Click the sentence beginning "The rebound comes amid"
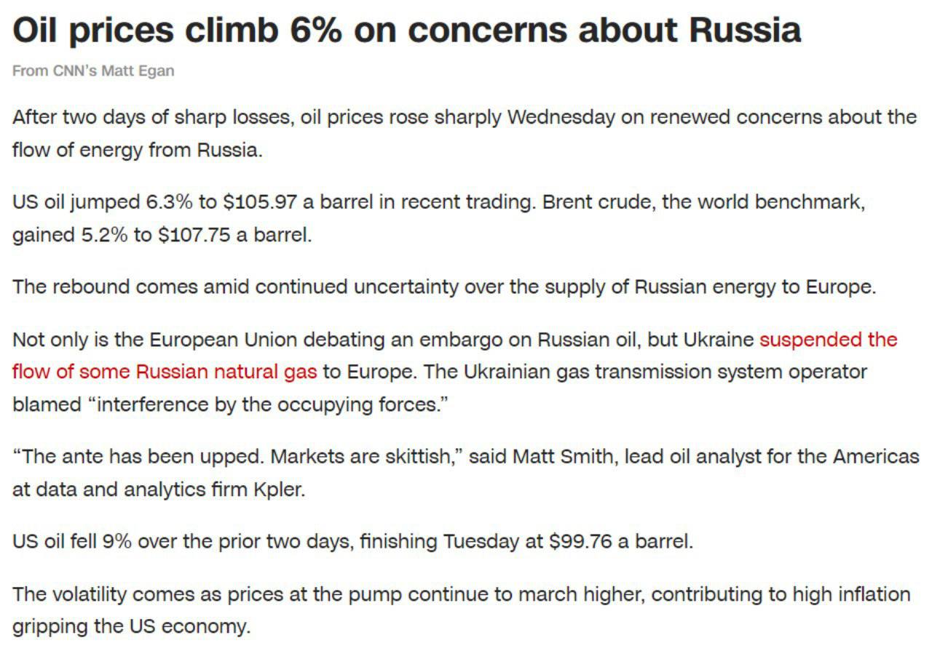 443,287
